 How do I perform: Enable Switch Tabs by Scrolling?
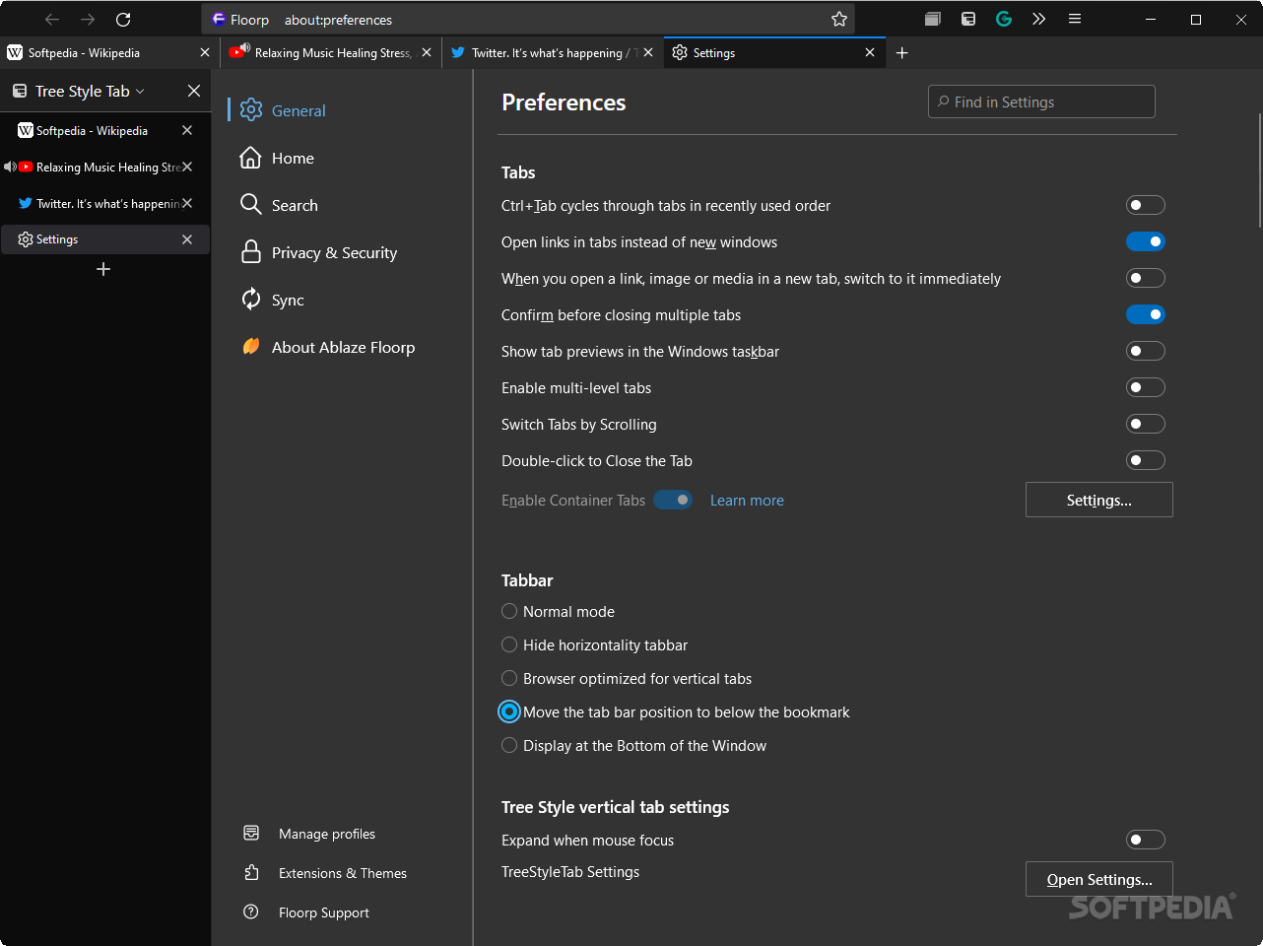(1146, 424)
